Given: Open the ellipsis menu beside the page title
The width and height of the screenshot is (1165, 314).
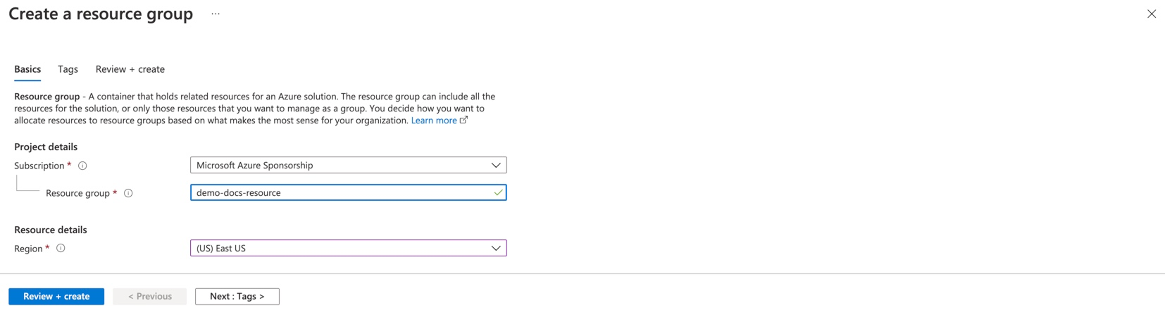Looking at the screenshot, I should [216, 14].
